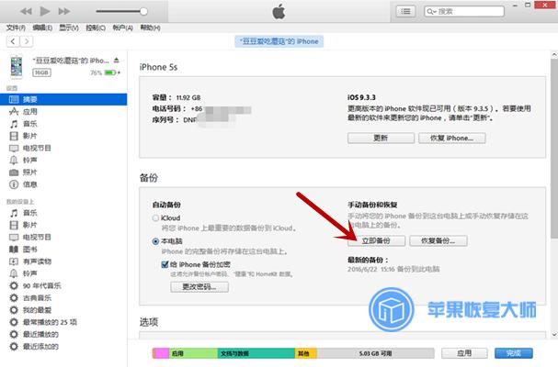Screen dimensions: 558x367
Task: Toggle 给 iPhone 备份加密 checkbox
Action: (165, 264)
